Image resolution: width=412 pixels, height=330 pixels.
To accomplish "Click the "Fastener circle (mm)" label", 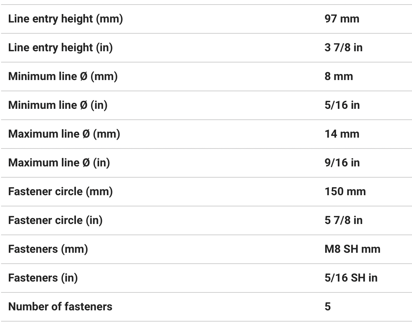I will (60, 192).
